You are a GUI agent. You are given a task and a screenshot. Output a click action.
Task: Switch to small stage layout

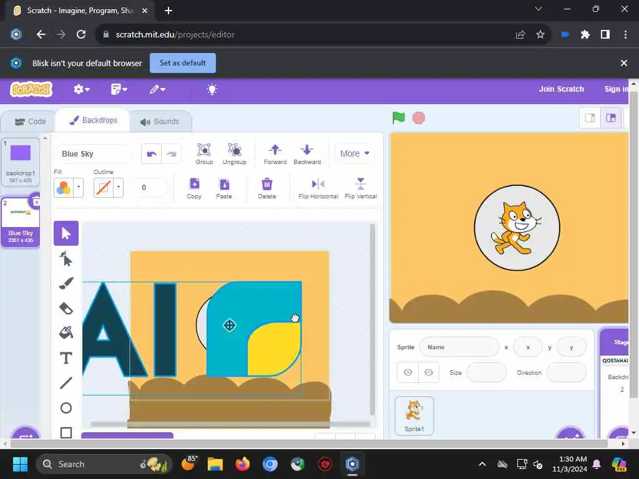coord(590,118)
